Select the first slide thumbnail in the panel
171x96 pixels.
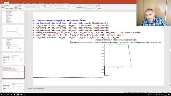click(13, 17)
